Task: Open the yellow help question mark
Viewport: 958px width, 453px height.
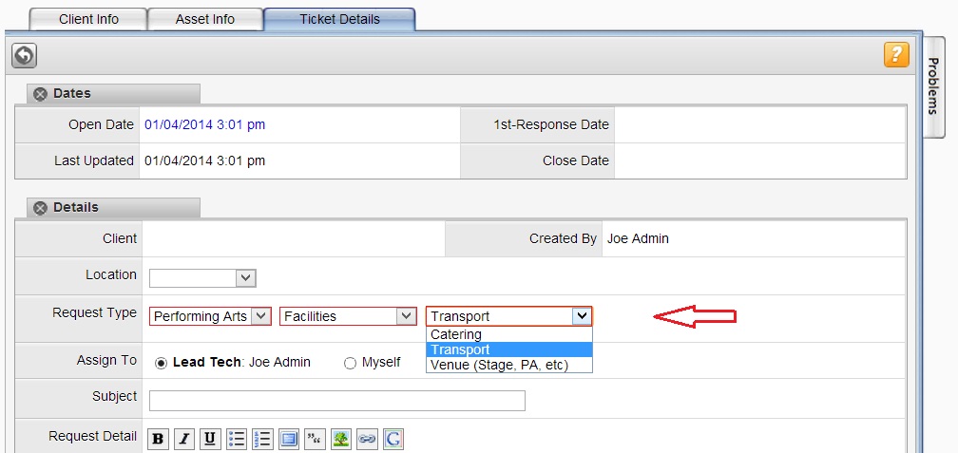Action: pyautogui.click(x=896, y=54)
